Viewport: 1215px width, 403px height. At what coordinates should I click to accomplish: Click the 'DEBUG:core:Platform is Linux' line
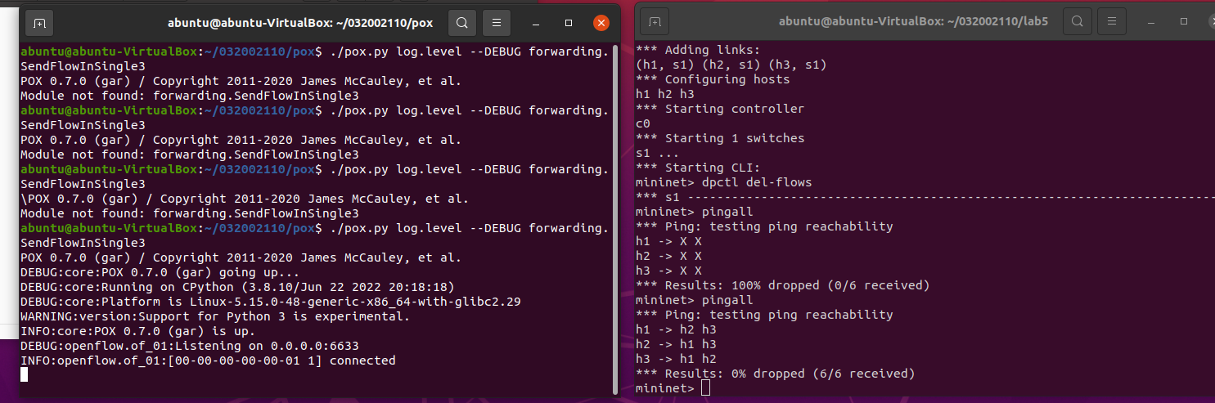[271, 302]
